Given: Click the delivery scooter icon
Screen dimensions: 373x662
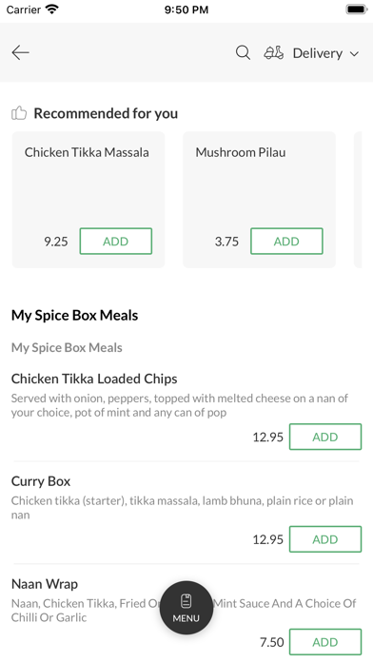Looking at the screenshot, I should click(x=274, y=52).
